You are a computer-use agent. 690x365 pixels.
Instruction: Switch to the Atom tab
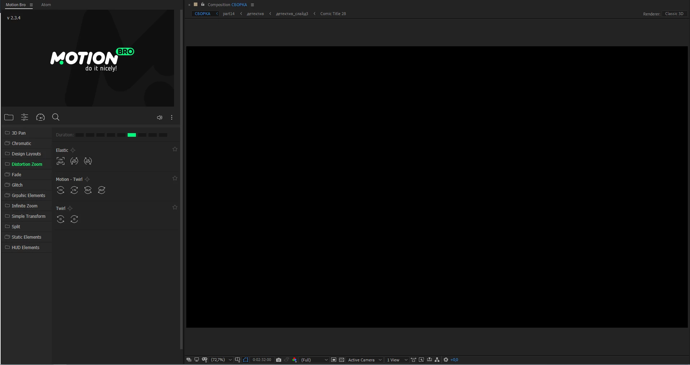[x=46, y=5]
